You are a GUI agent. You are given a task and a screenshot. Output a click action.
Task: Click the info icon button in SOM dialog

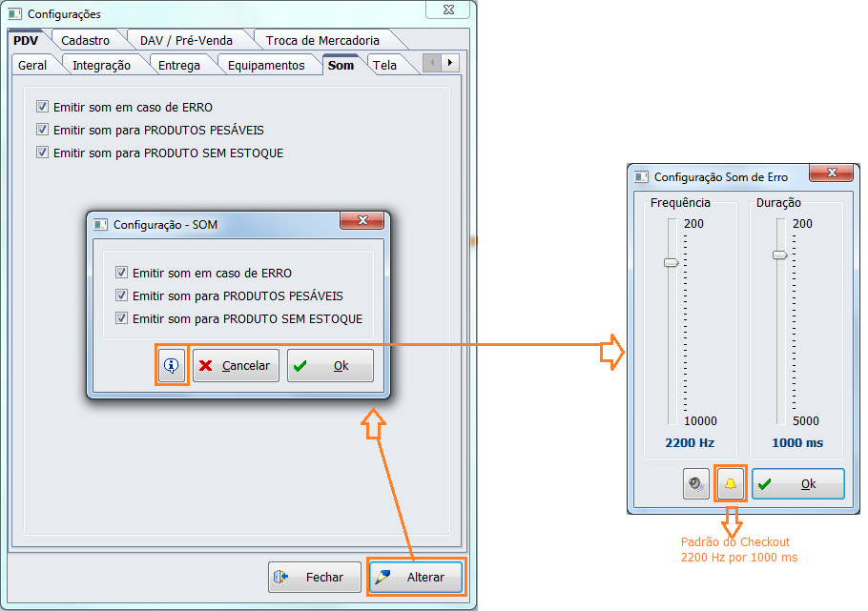[172, 365]
